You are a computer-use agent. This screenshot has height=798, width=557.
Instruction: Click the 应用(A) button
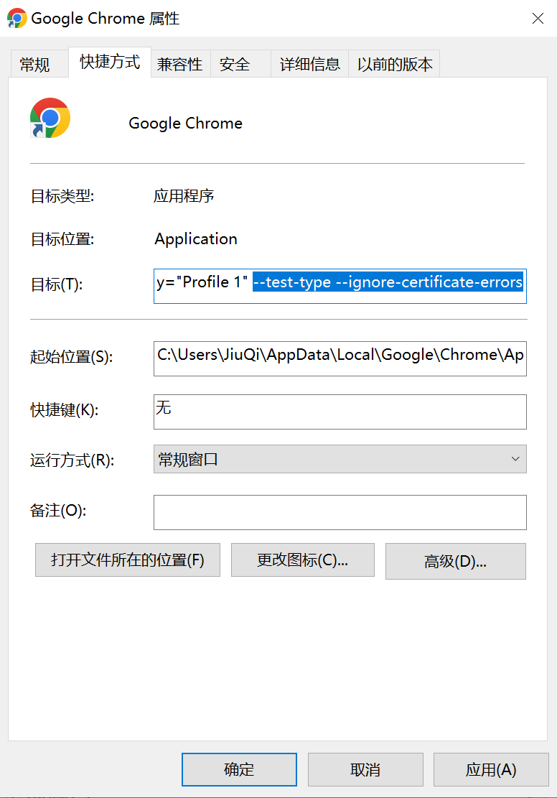point(491,769)
